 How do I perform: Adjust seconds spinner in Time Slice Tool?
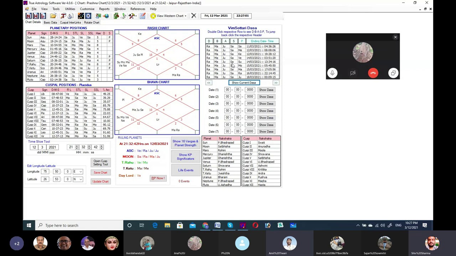pyautogui.click(x=101, y=147)
